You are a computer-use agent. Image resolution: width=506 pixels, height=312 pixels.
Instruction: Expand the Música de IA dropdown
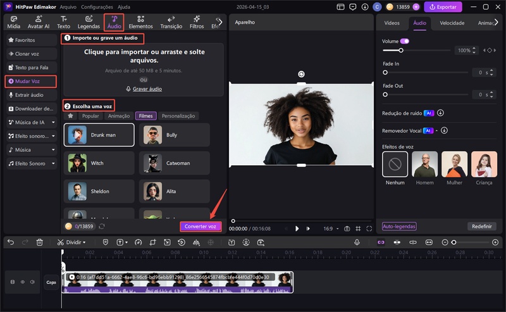click(53, 122)
